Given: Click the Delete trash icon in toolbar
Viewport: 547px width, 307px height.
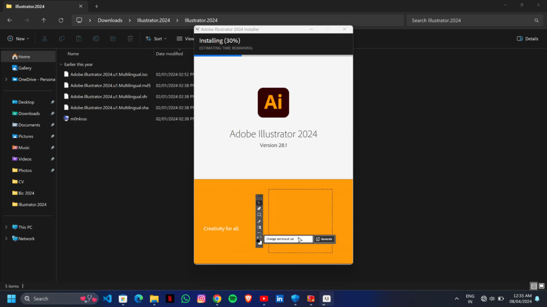Looking at the screenshot, I should tap(130, 38).
